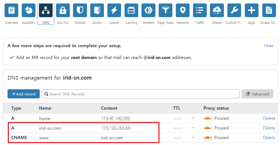Open the Apps plus icon

(x=252, y=10)
